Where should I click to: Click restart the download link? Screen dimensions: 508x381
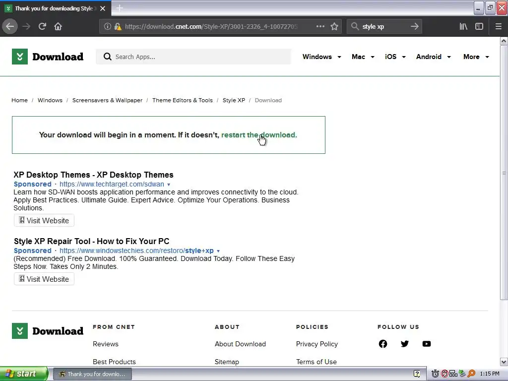[x=259, y=135]
